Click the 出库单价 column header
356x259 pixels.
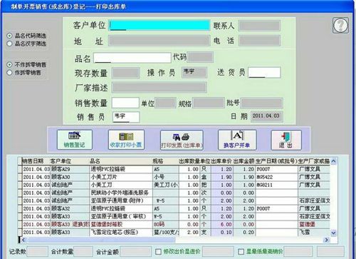[221, 161]
